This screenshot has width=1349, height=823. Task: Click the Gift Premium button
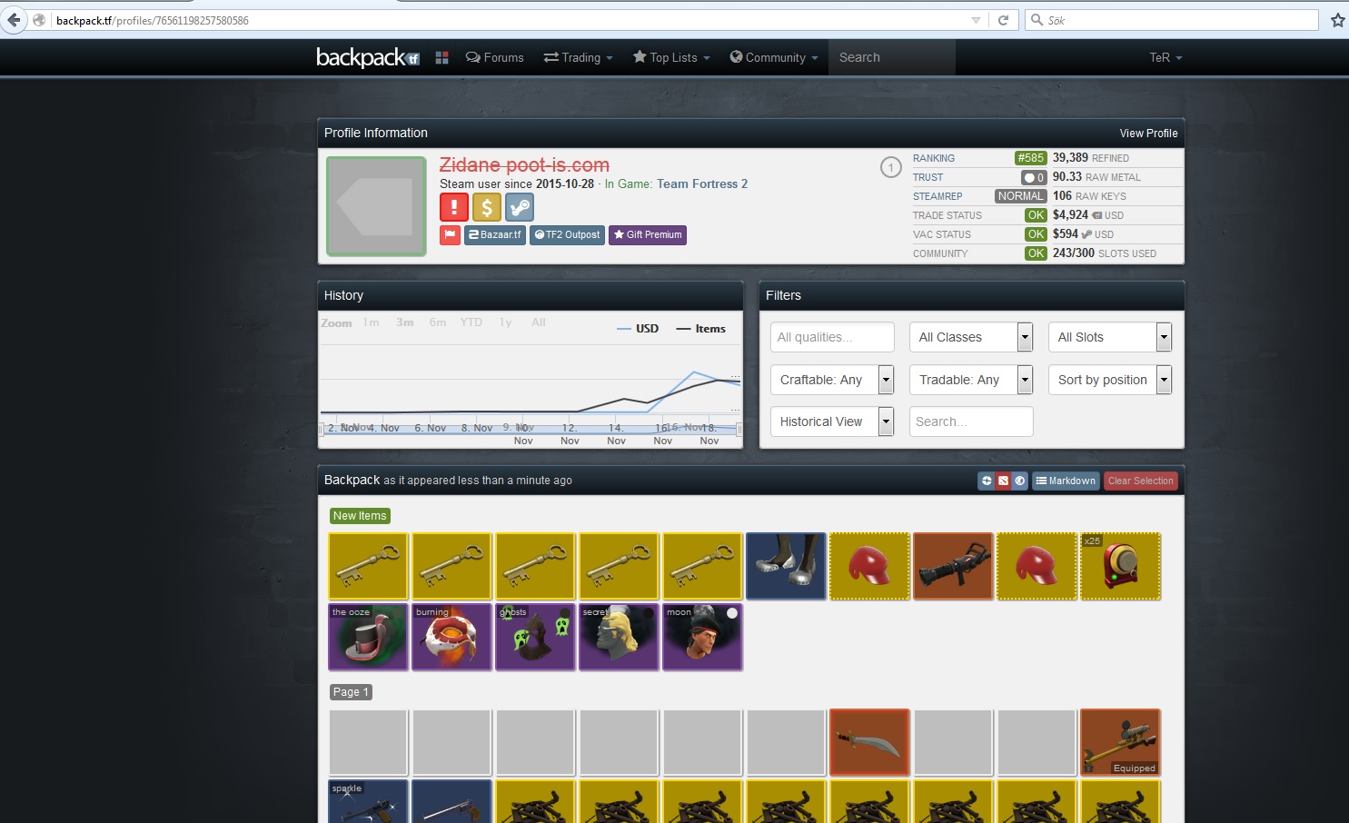(x=648, y=235)
